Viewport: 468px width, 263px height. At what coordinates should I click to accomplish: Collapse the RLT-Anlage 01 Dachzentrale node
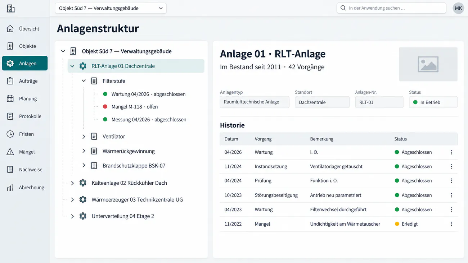pyautogui.click(x=72, y=66)
